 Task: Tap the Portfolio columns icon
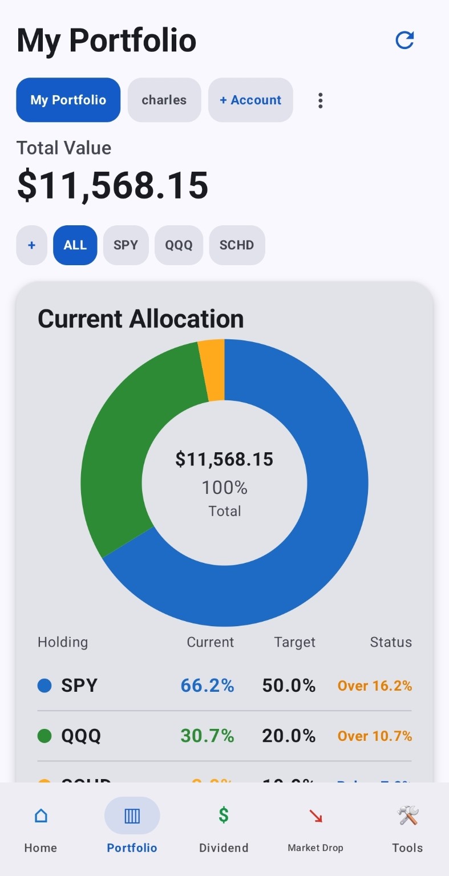point(132,816)
